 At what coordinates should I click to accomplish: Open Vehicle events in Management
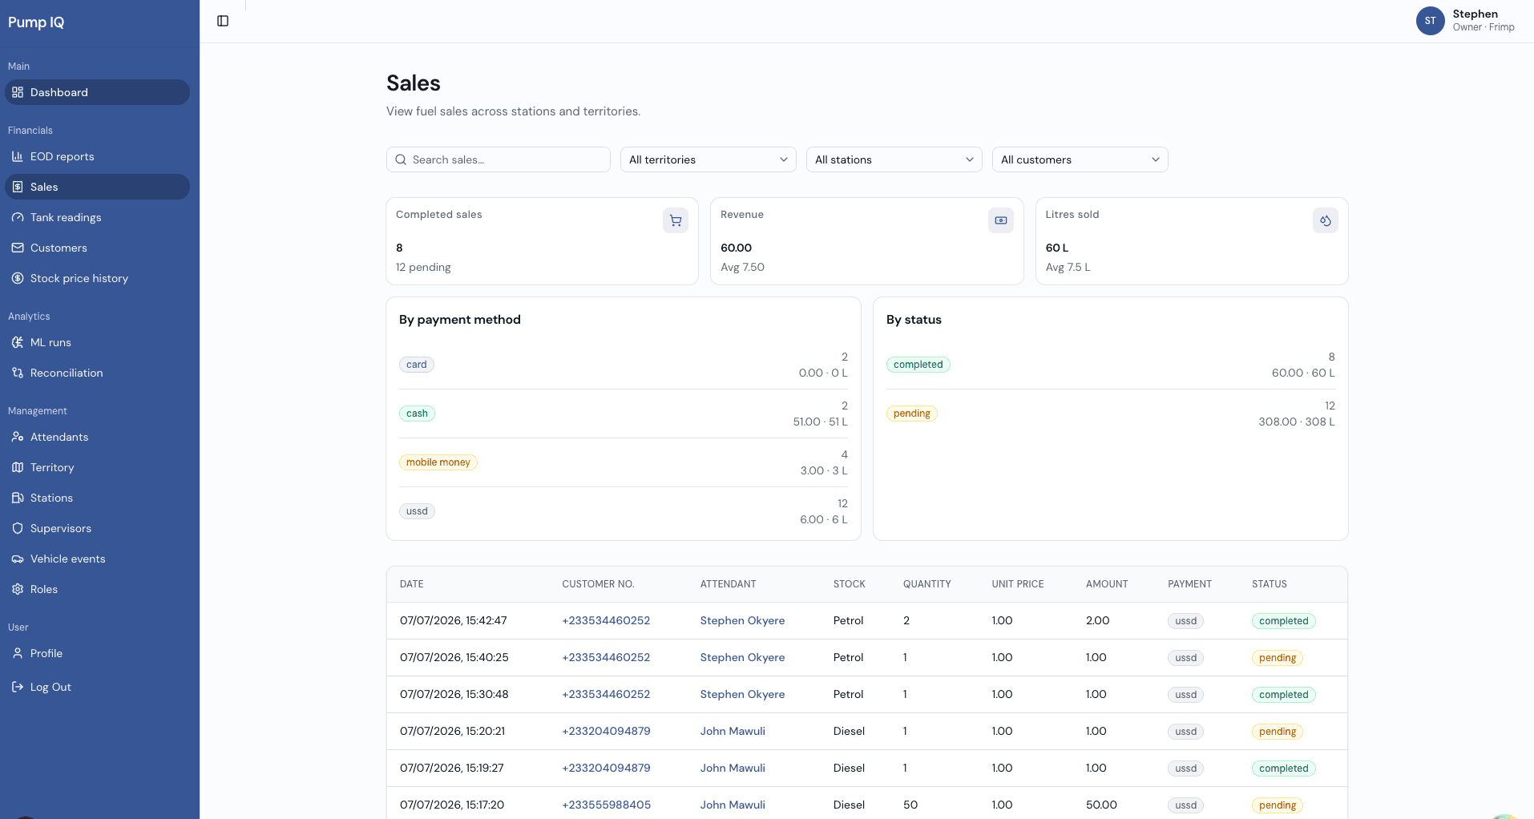point(98,559)
